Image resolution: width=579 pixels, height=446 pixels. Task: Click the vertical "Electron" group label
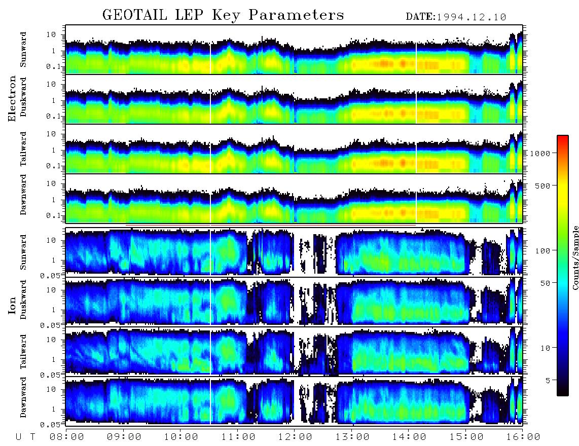[12, 98]
